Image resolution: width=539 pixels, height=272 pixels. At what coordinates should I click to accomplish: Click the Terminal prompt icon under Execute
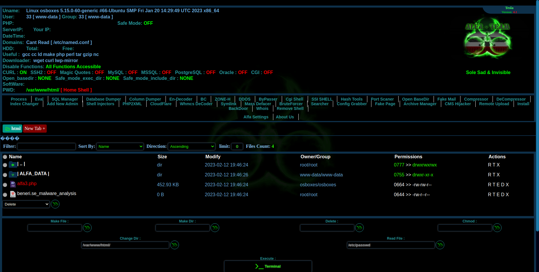point(259,266)
